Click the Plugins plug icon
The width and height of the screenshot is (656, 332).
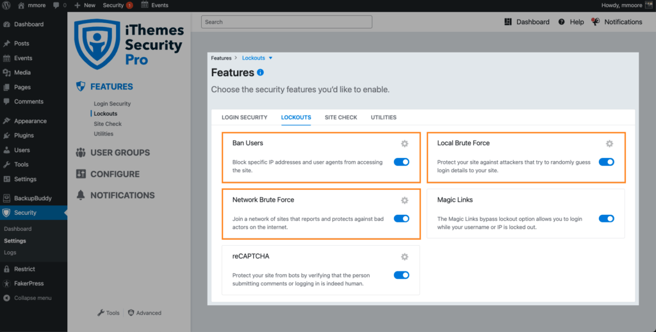click(x=6, y=136)
